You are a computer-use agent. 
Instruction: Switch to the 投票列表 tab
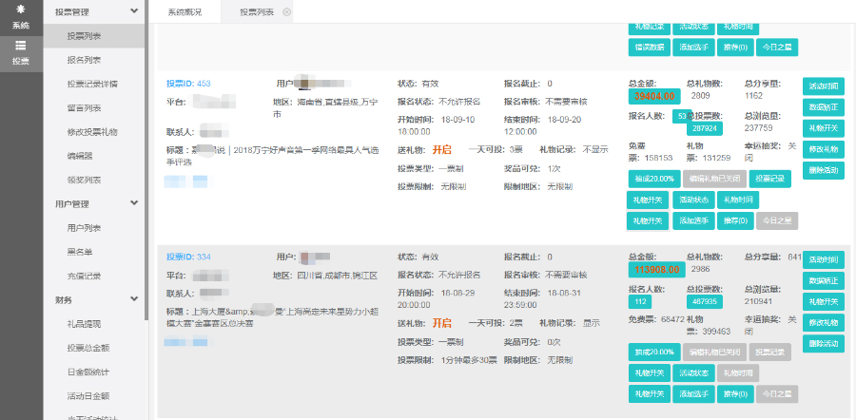[x=257, y=12]
